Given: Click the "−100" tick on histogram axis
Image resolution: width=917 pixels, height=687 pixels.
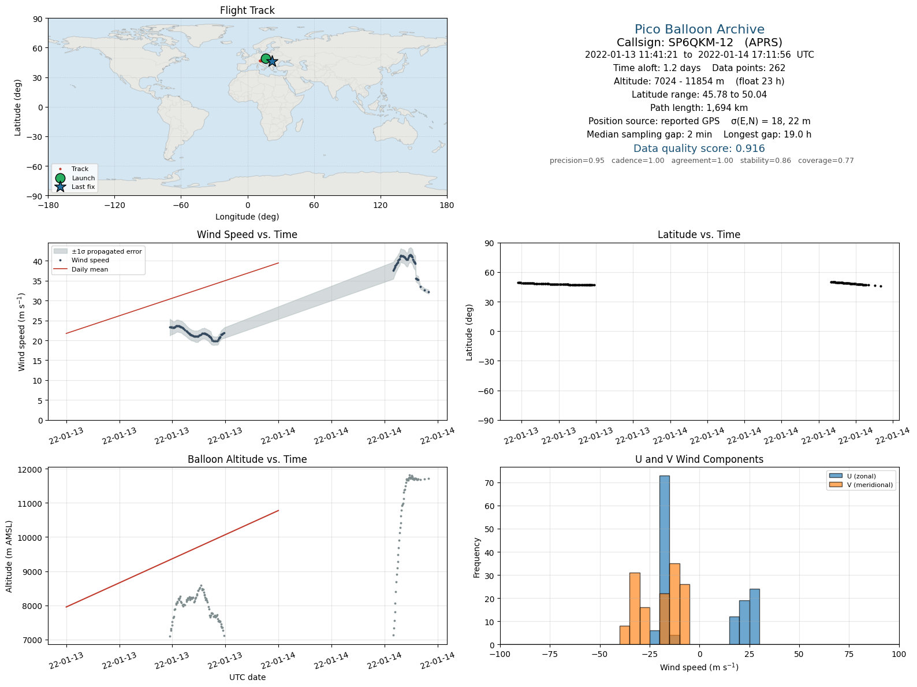Looking at the screenshot, I should tap(500, 654).
